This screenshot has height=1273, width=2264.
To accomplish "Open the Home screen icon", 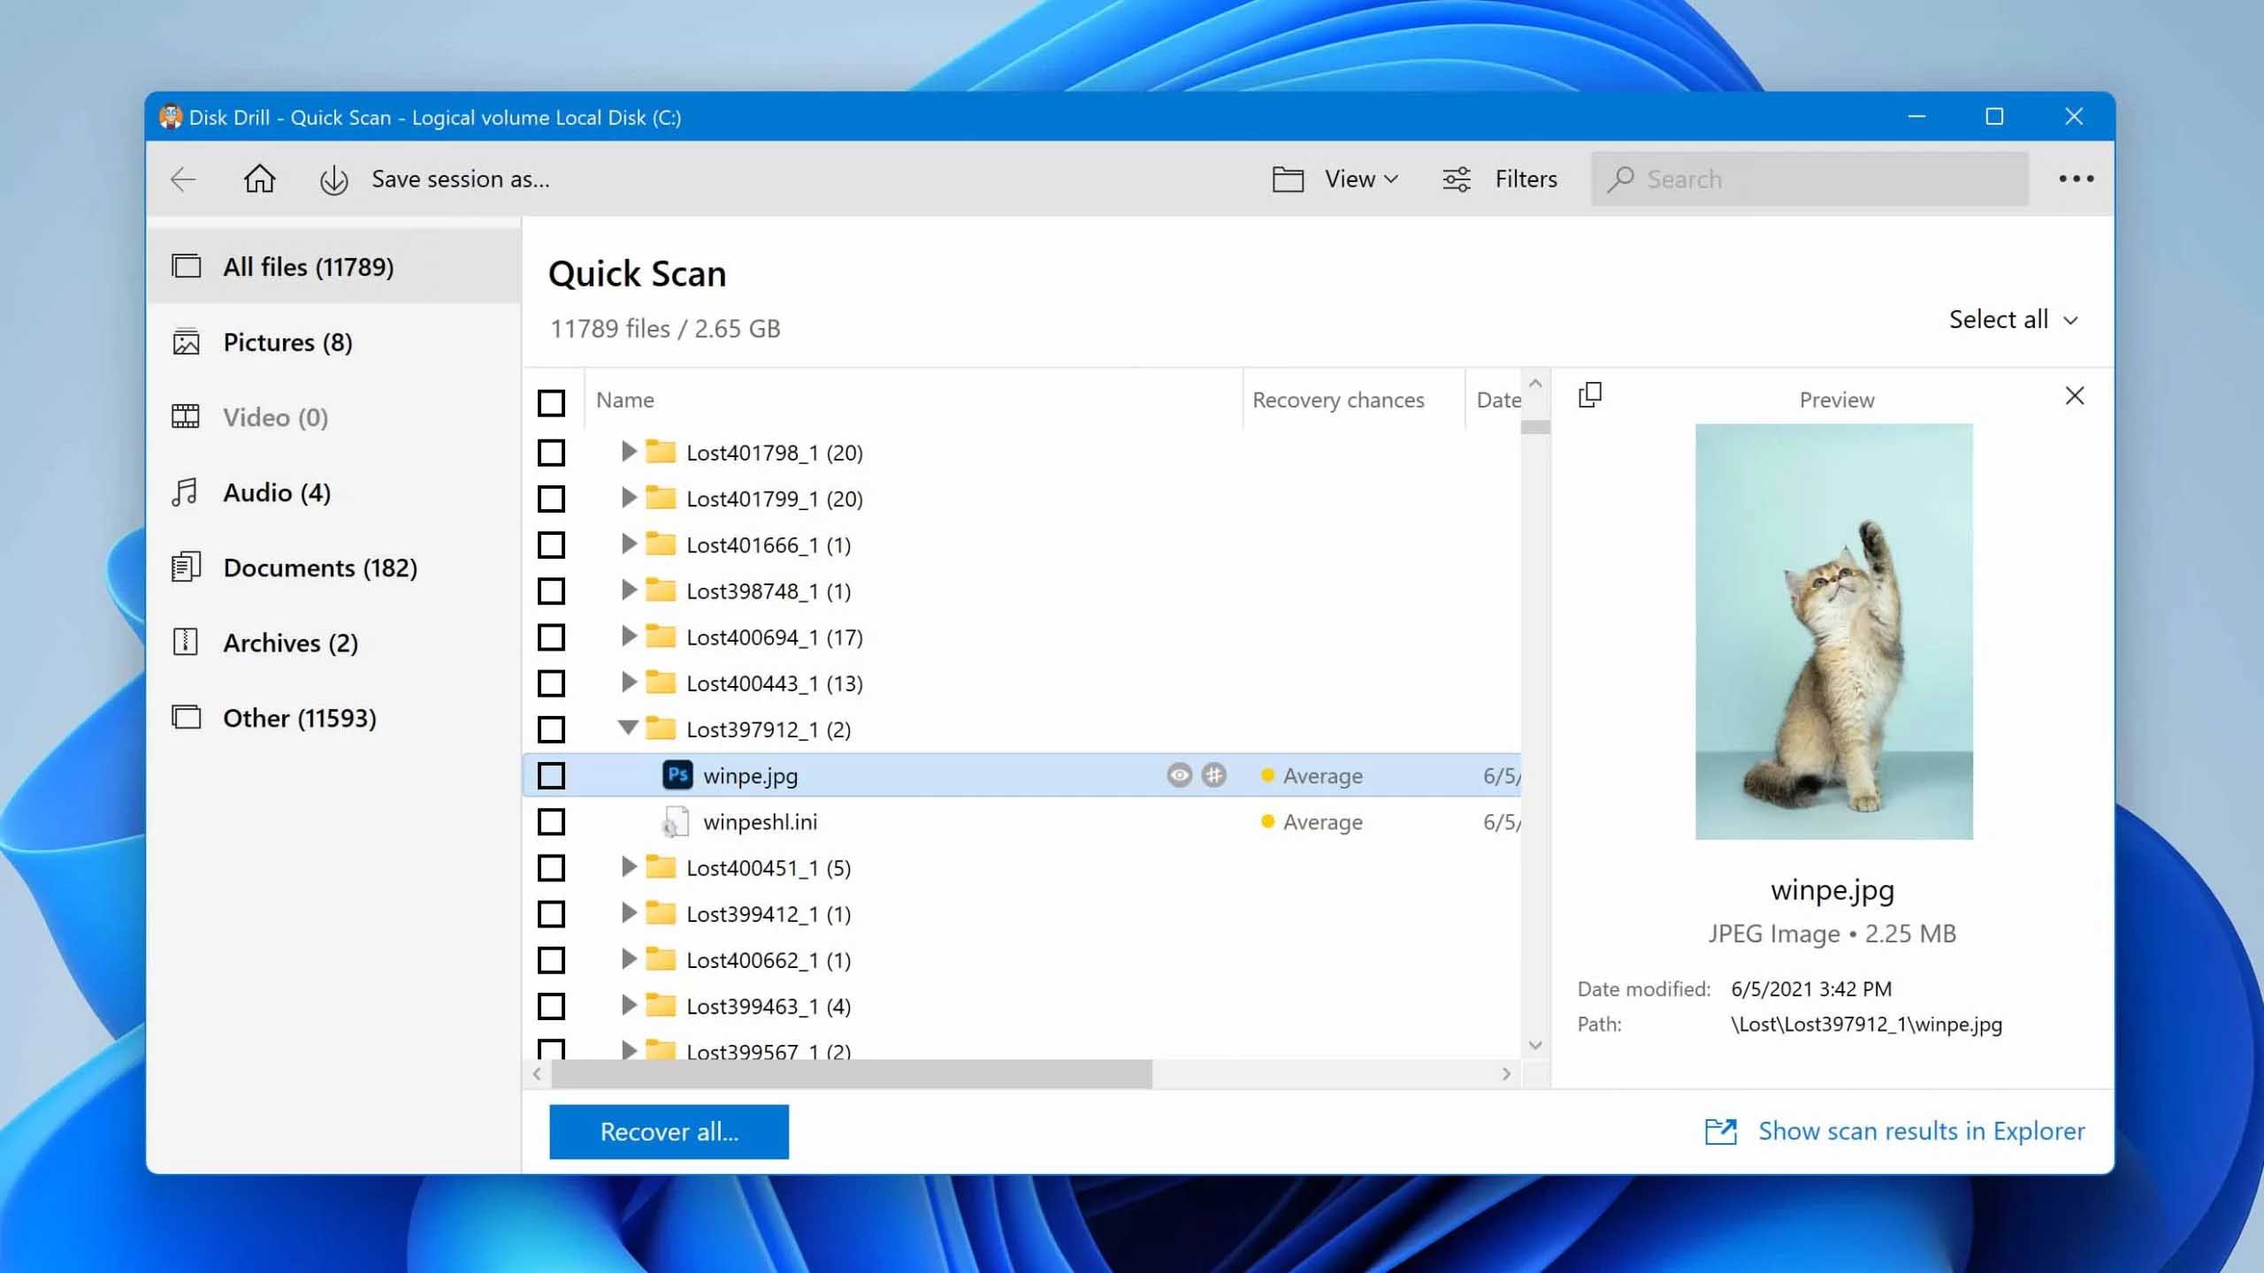I will 259,179.
